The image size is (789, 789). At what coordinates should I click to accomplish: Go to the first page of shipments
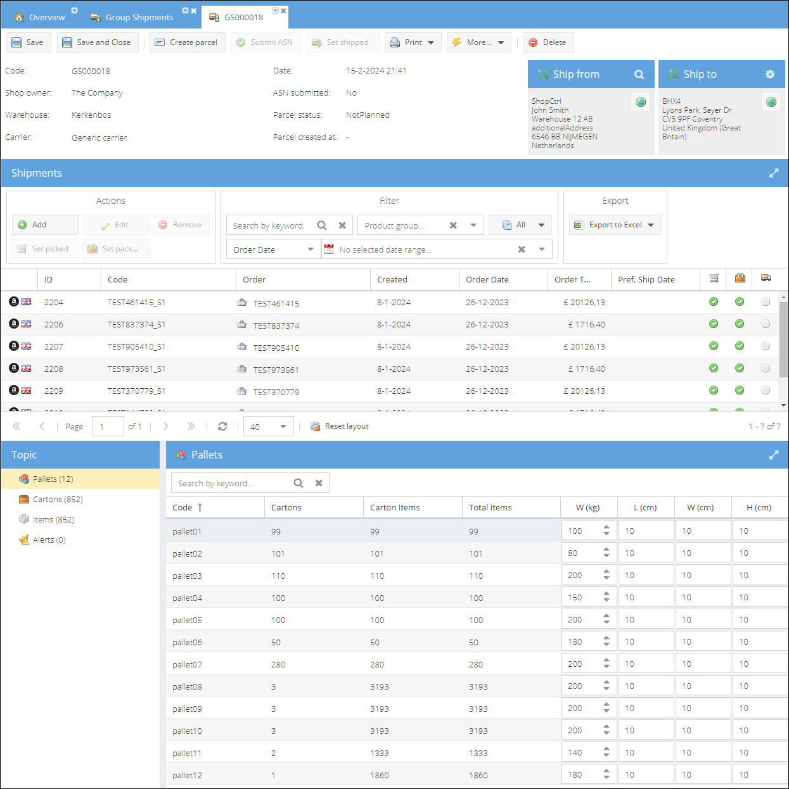pyautogui.click(x=16, y=426)
